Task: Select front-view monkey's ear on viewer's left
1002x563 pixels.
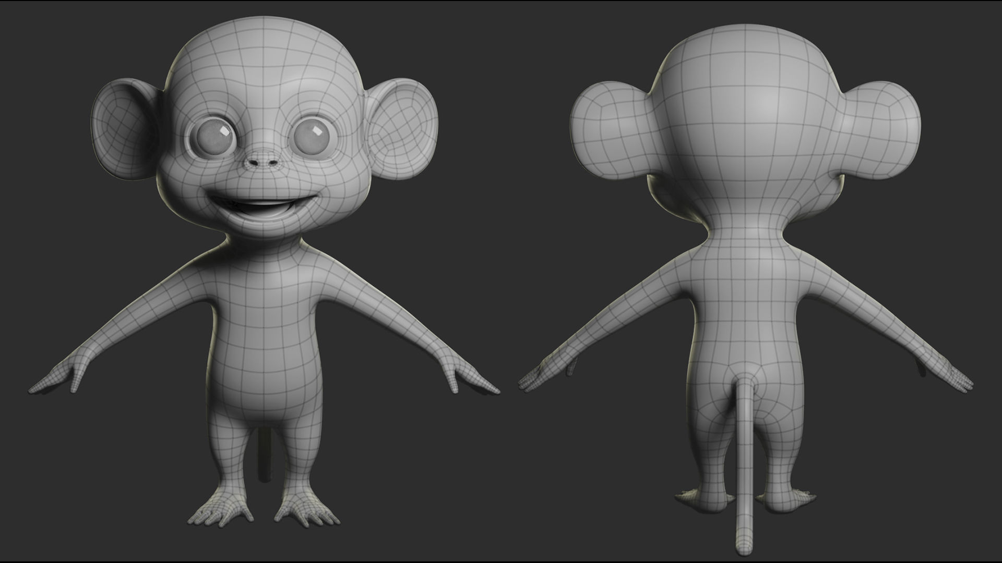Action: coord(128,128)
